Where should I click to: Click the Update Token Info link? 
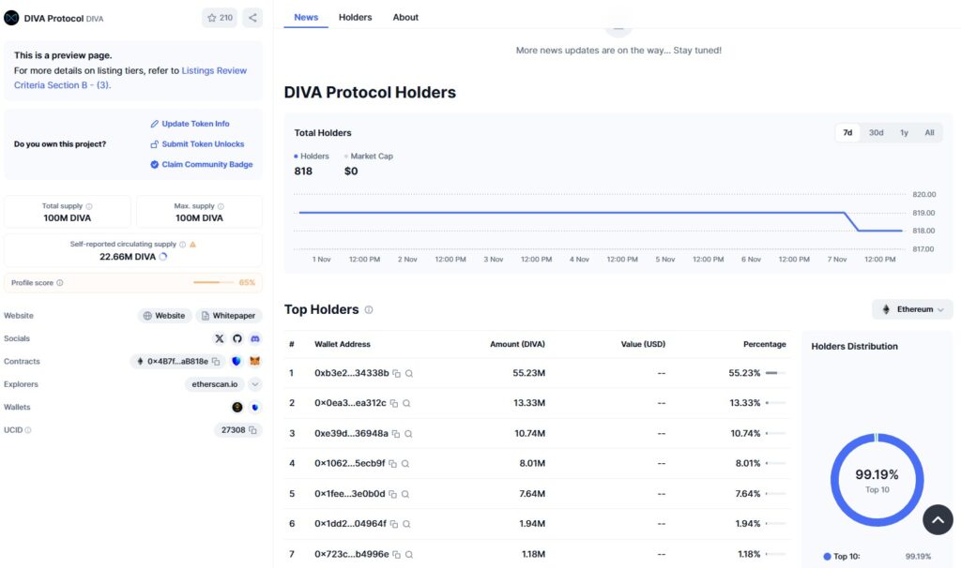[x=195, y=124]
